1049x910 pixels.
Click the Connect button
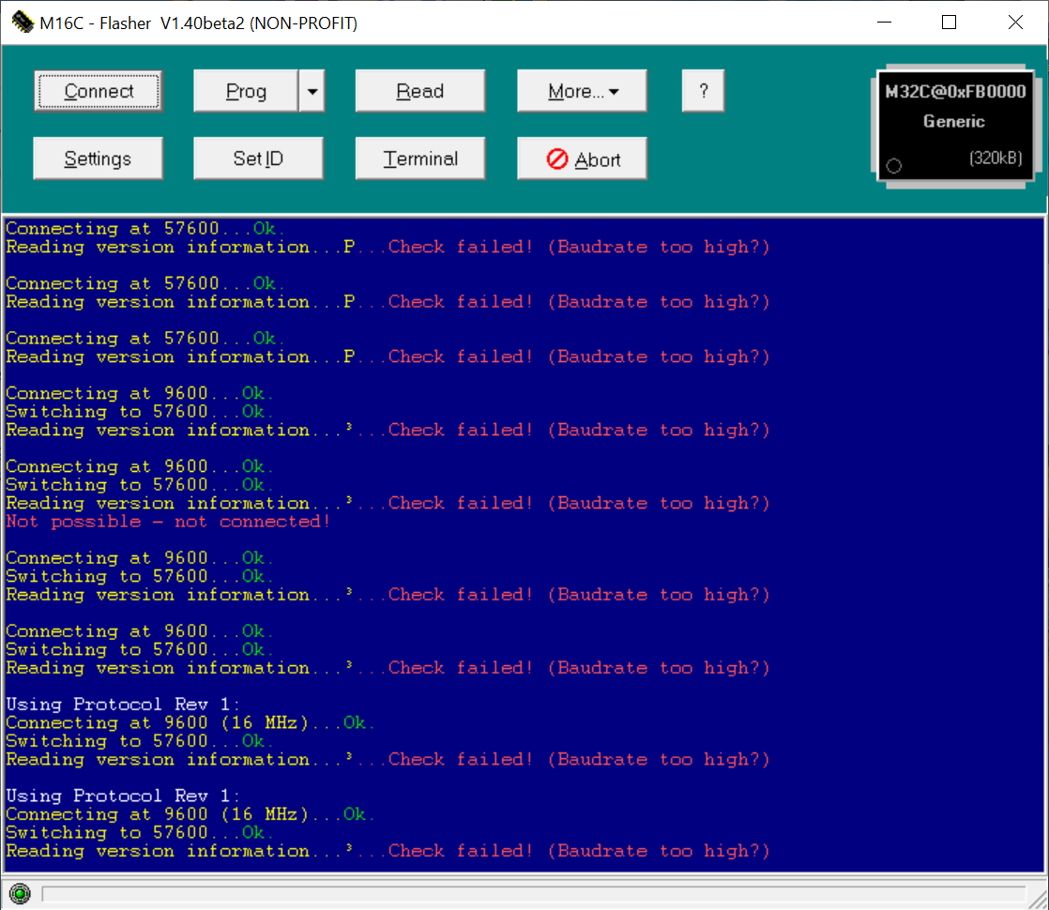tap(99, 91)
